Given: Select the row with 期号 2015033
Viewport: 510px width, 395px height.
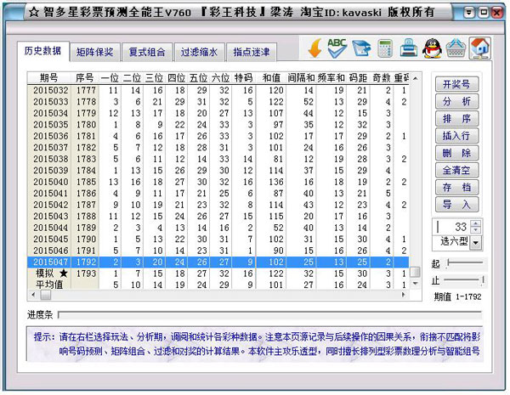Looking at the screenshot, I should click(218, 102).
